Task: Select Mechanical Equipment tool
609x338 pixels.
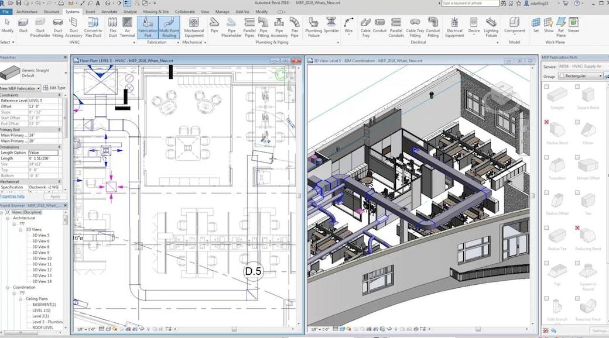Action: pyautogui.click(x=194, y=27)
